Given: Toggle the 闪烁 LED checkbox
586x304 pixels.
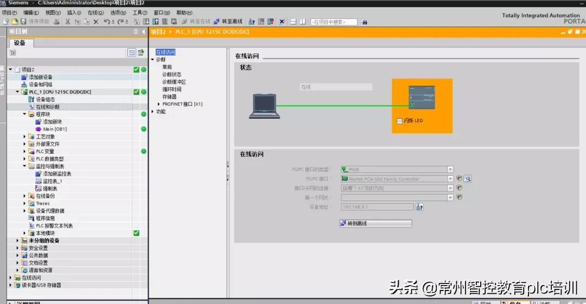Looking at the screenshot, I should [399, 121].
